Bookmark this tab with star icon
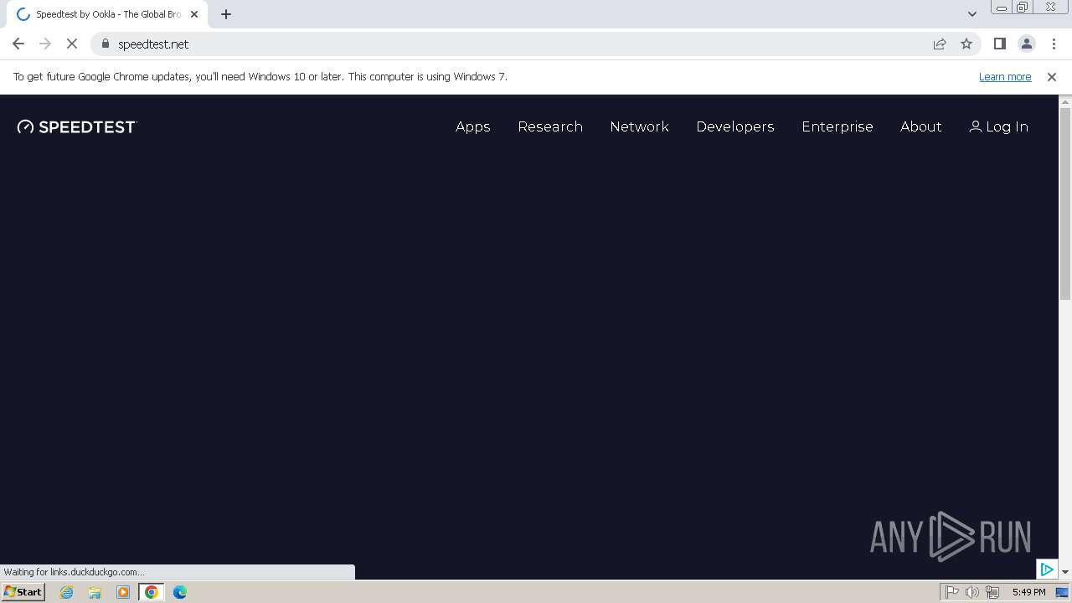The image size is (1072, 603). click(966, 44)
